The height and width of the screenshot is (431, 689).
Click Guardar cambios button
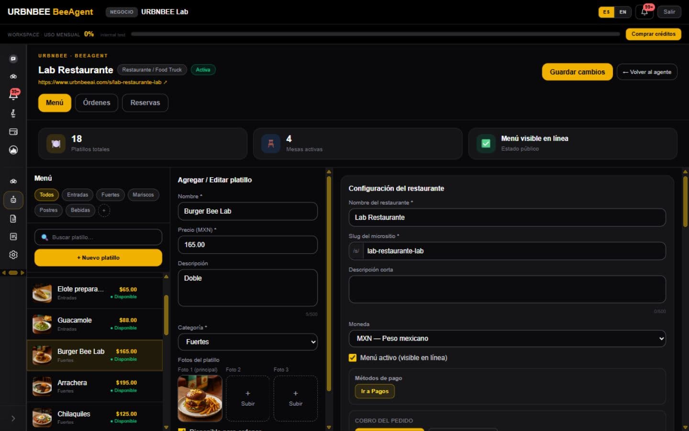click(577, 72)
